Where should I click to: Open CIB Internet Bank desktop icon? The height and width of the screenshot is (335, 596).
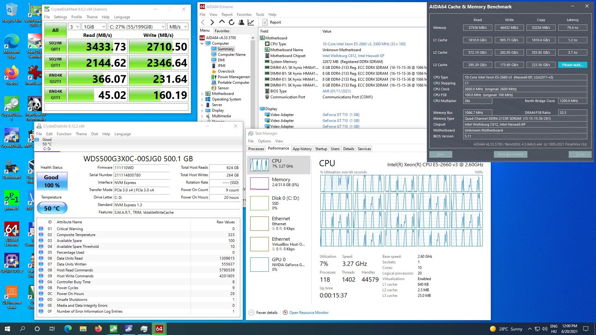pos(12,297)
